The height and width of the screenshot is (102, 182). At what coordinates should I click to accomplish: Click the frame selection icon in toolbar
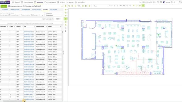pyautogui.click(x=137, y=6)
